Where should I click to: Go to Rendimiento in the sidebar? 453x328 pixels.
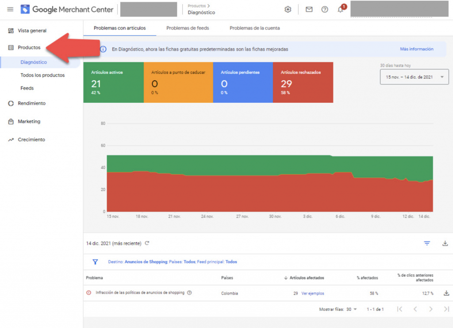31,103
